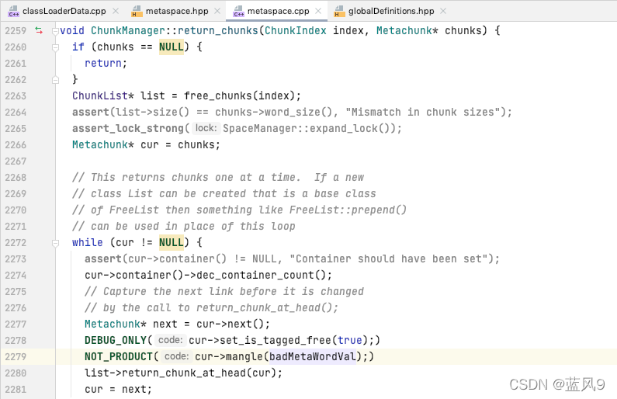The image size is (617, 399).
Task: Click the return statement on line 2261
Action: [106, 64]
